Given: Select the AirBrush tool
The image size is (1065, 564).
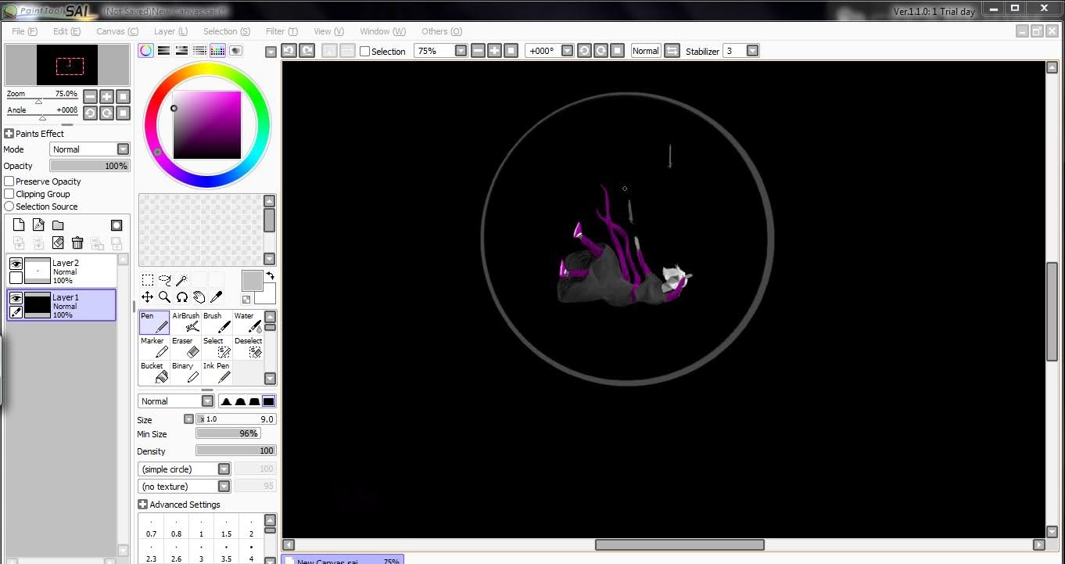Looking at the screenshot, I should pyautogui.click(x=186, y=322).
